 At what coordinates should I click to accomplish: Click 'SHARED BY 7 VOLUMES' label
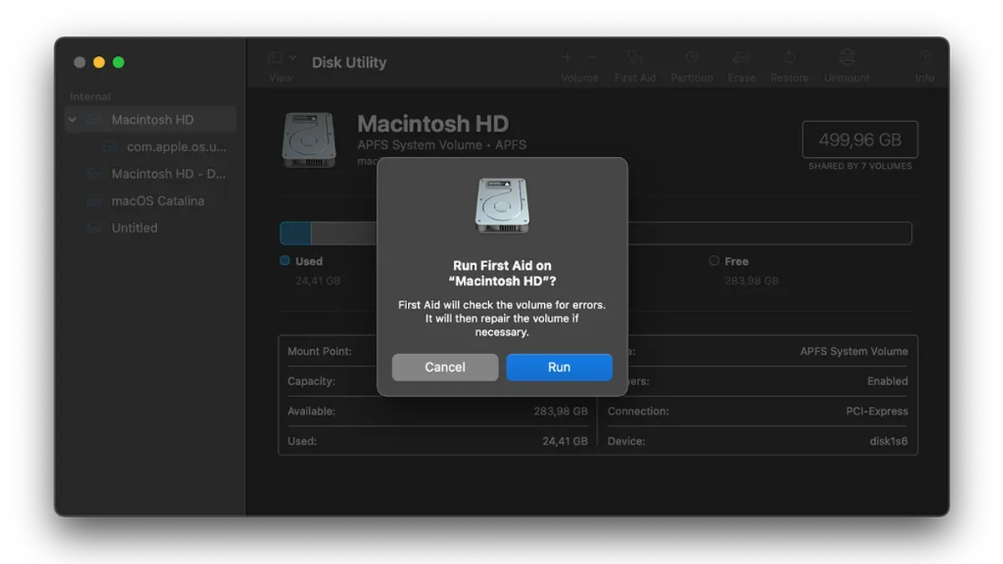pyautogui.click(x=860, y=166)
